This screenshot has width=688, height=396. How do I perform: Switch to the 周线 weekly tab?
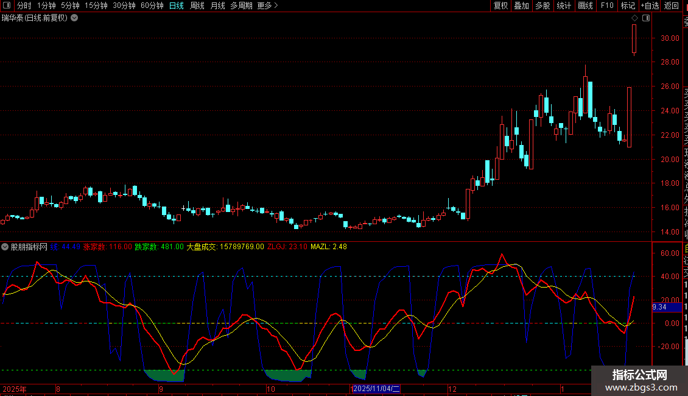tap(197, 5)
